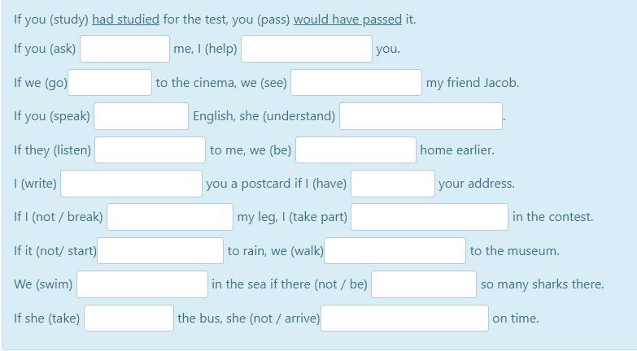Image resolution: width=637 pixels, height=351 pixels.
Task: Click the underlined example "would have passed"
Action: pyautogui.click(x=347, y=19)
